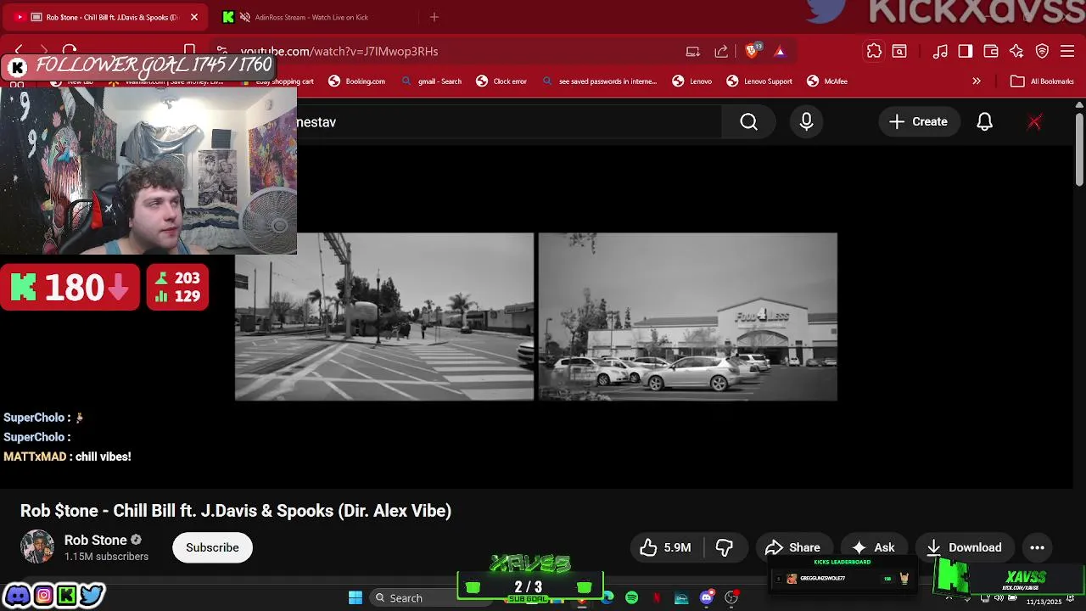Open the browser hamburger main menu
This screenshot has height=611, width=1086.
(1067, 51)
